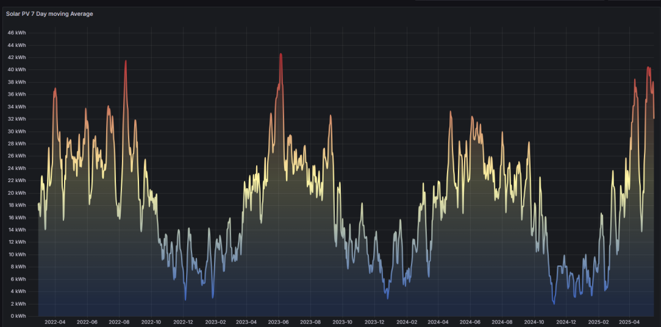Viewport: 661px width, 327px height.
Task: Click the 14 kWh y-axis label
Action: (x=17, y=230)
